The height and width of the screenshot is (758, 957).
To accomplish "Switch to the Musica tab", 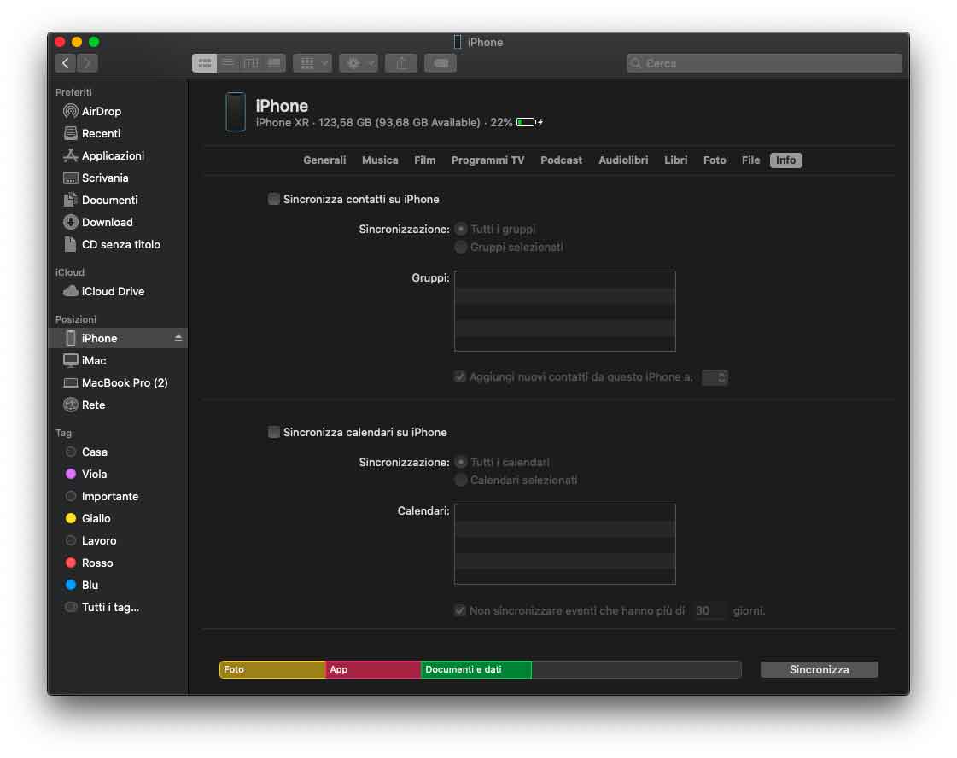I will point(380,160).
